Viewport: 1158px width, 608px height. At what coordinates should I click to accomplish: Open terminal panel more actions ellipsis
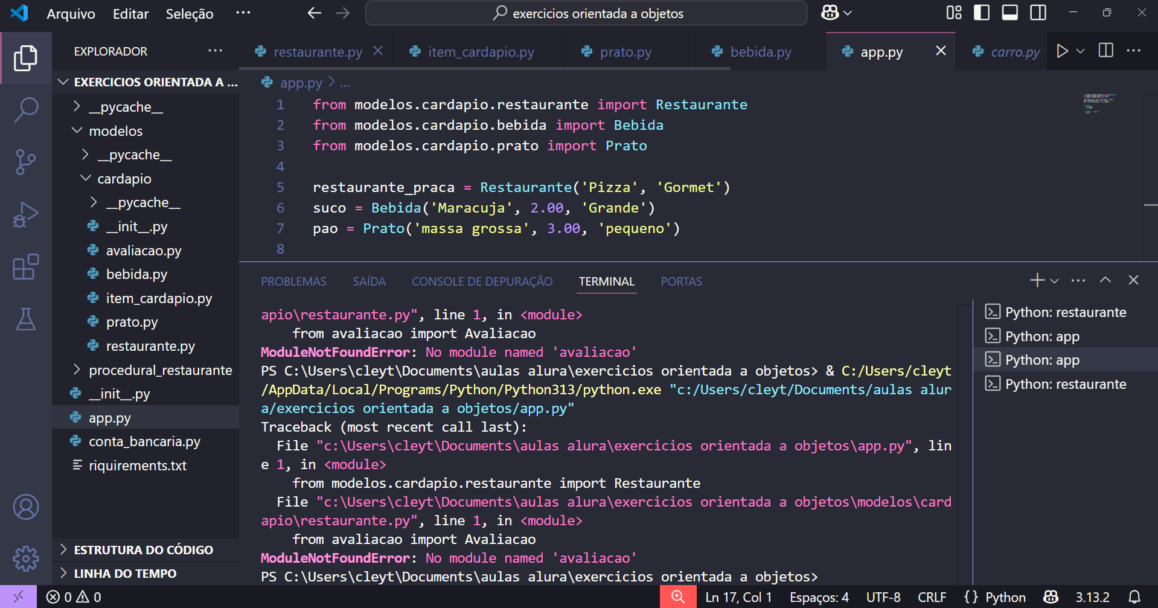pos(1078,280)
